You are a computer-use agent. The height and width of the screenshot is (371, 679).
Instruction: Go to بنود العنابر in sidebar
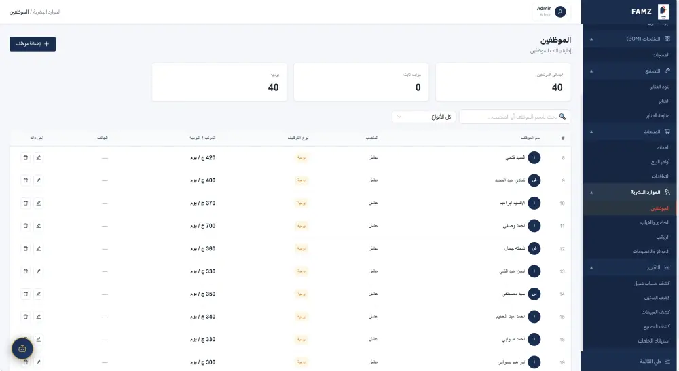[659, 87]
